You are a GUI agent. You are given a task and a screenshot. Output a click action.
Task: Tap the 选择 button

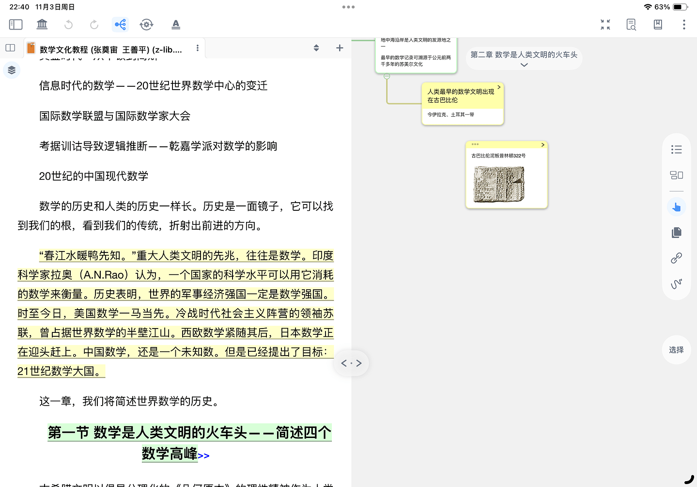(677, 350)
